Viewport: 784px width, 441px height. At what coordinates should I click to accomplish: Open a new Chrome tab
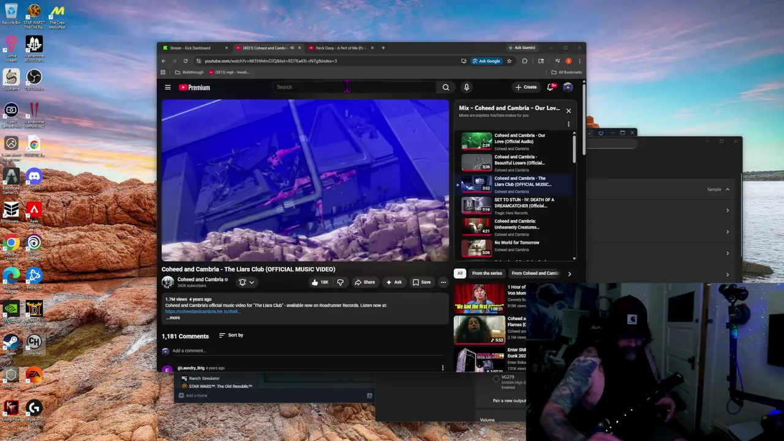pyautogui.click(x=383, y=48)
